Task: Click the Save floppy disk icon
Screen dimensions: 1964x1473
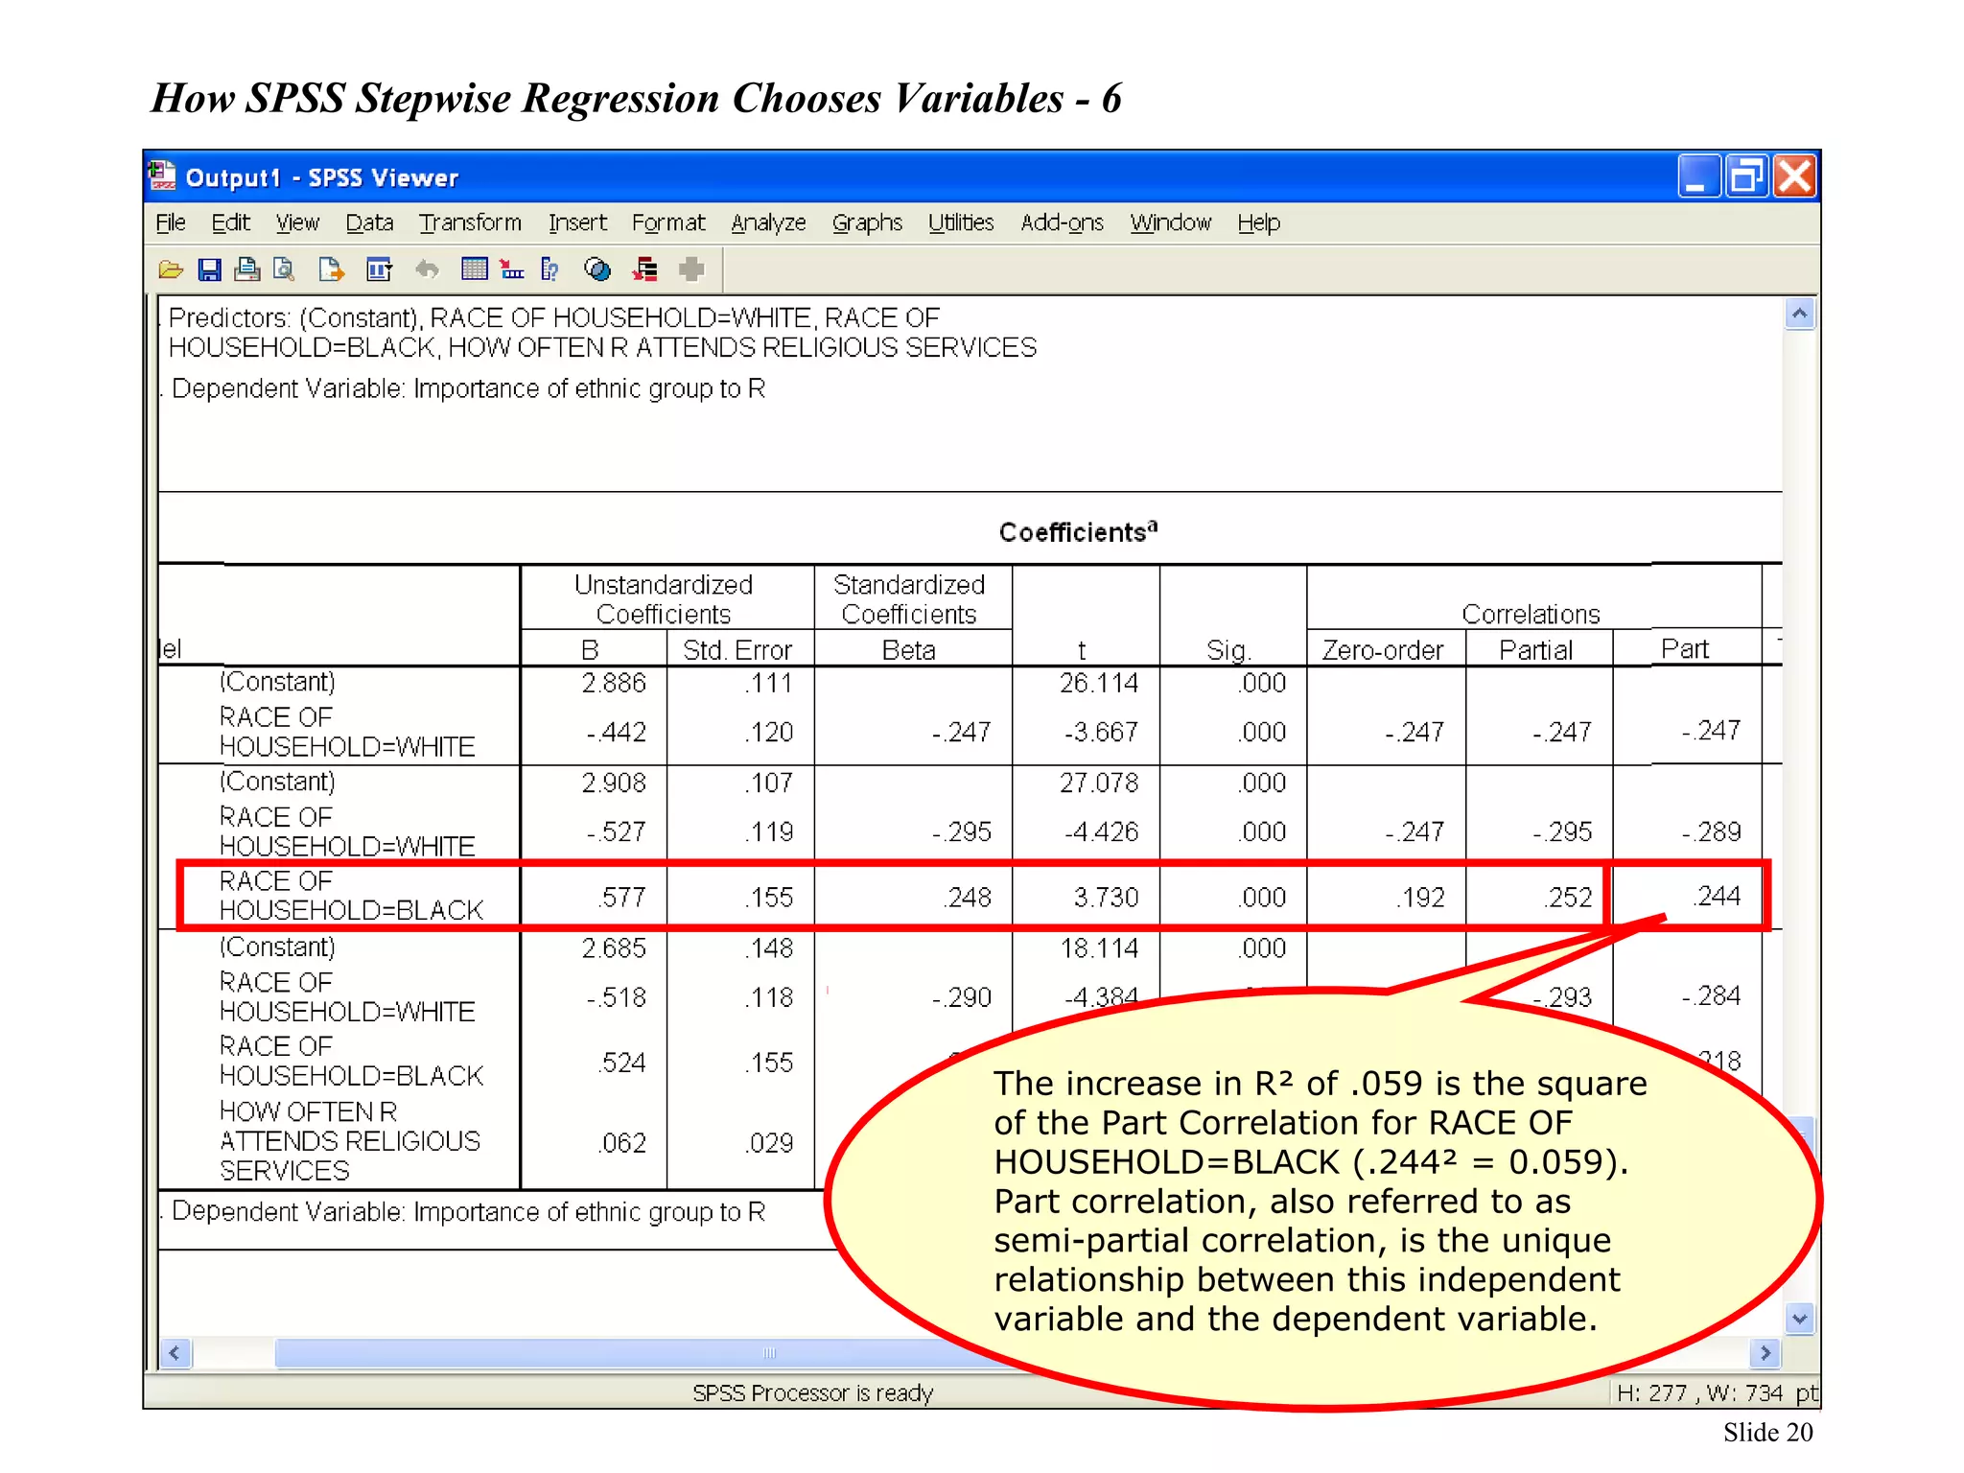Action: click(x=209, y=270)
